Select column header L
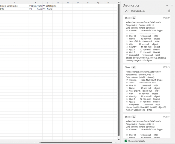This screenshot has height=144, width=175. 47,2
